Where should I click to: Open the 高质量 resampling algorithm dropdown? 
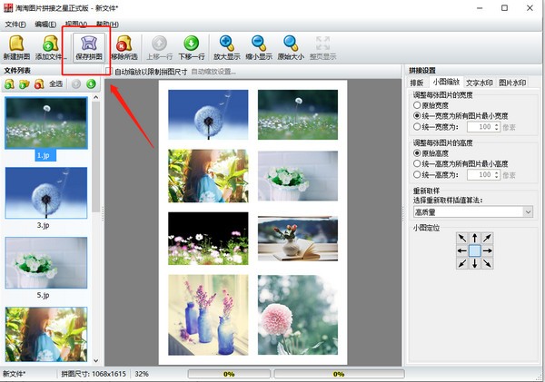pos(471,211)
